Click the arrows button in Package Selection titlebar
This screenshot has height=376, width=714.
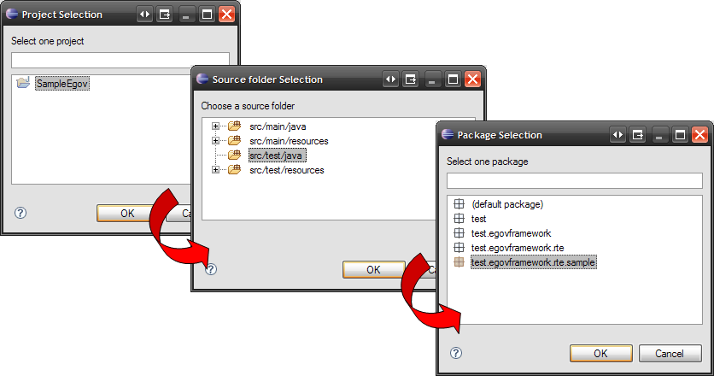[x=617, y=134]
